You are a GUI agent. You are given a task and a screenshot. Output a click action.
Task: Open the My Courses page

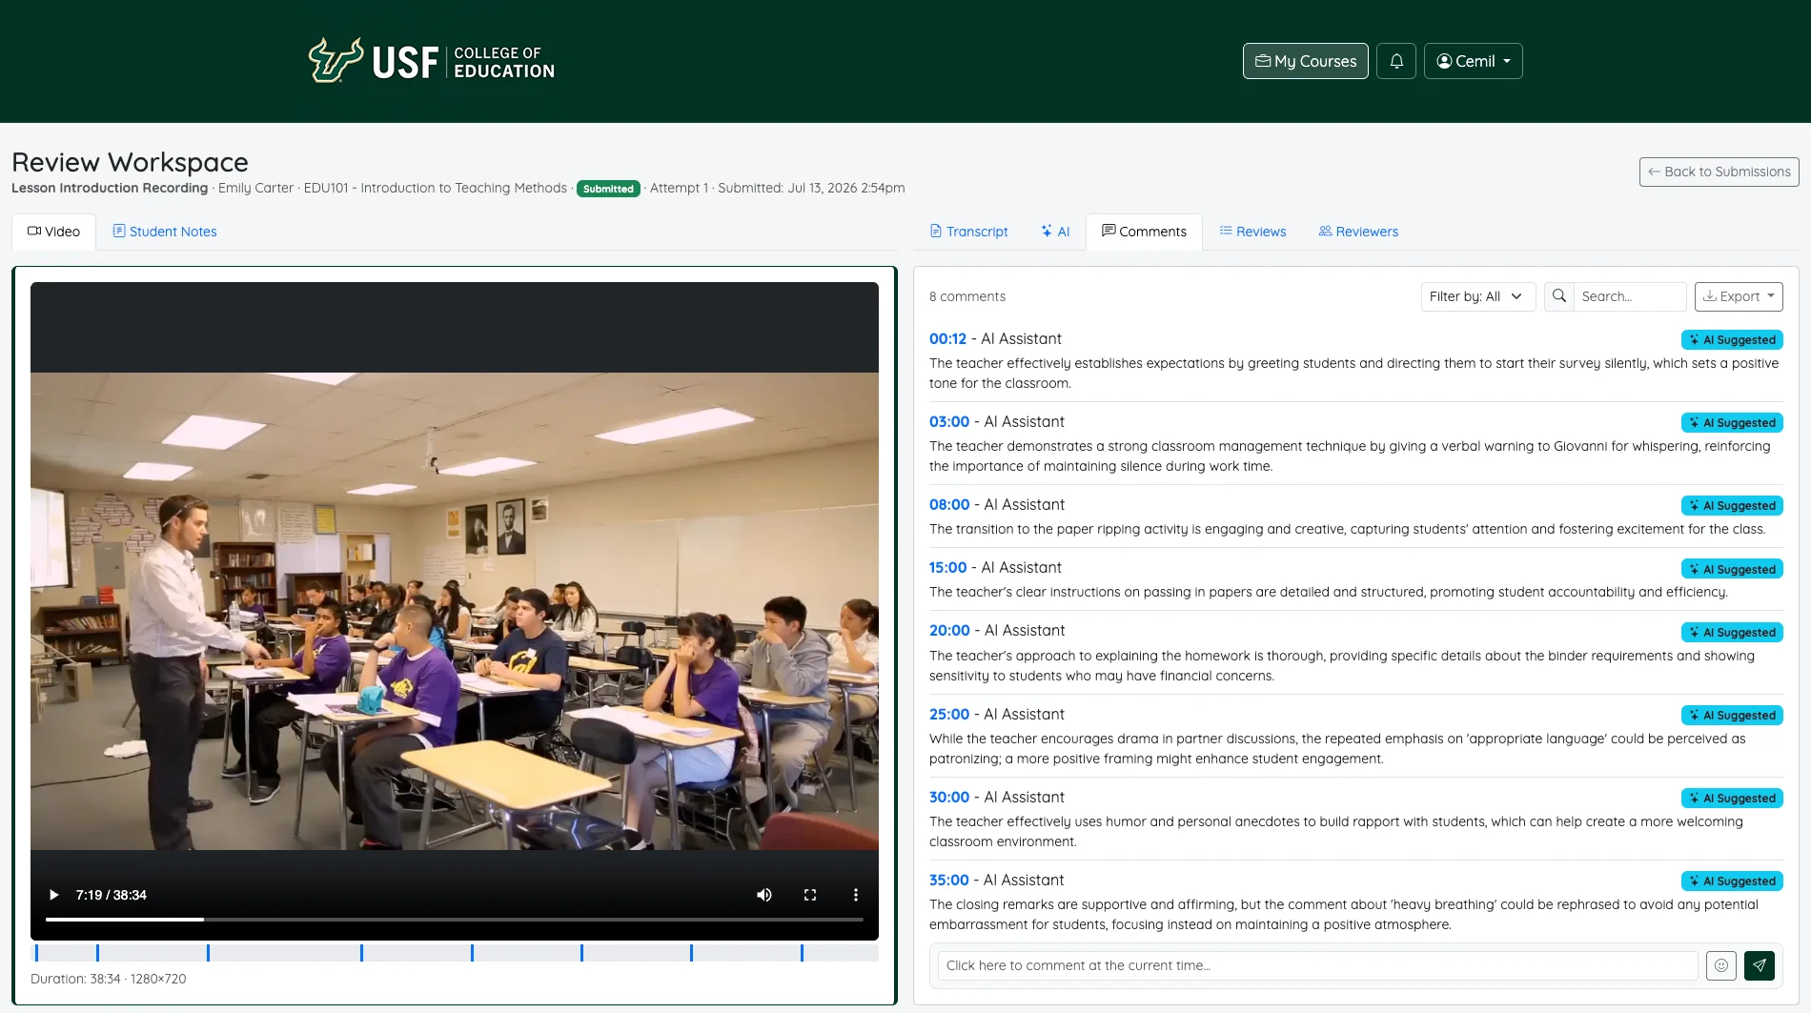coord(1305,61)
